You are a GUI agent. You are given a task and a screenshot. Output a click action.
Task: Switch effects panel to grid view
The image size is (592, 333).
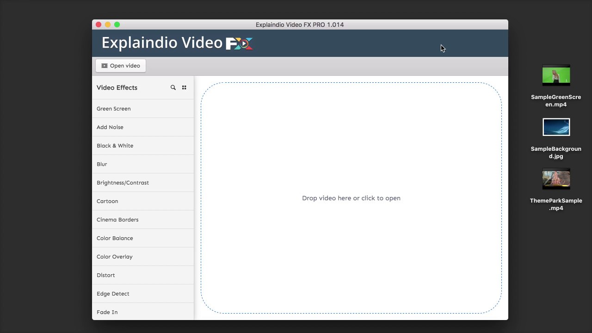[x=184, y=87]
